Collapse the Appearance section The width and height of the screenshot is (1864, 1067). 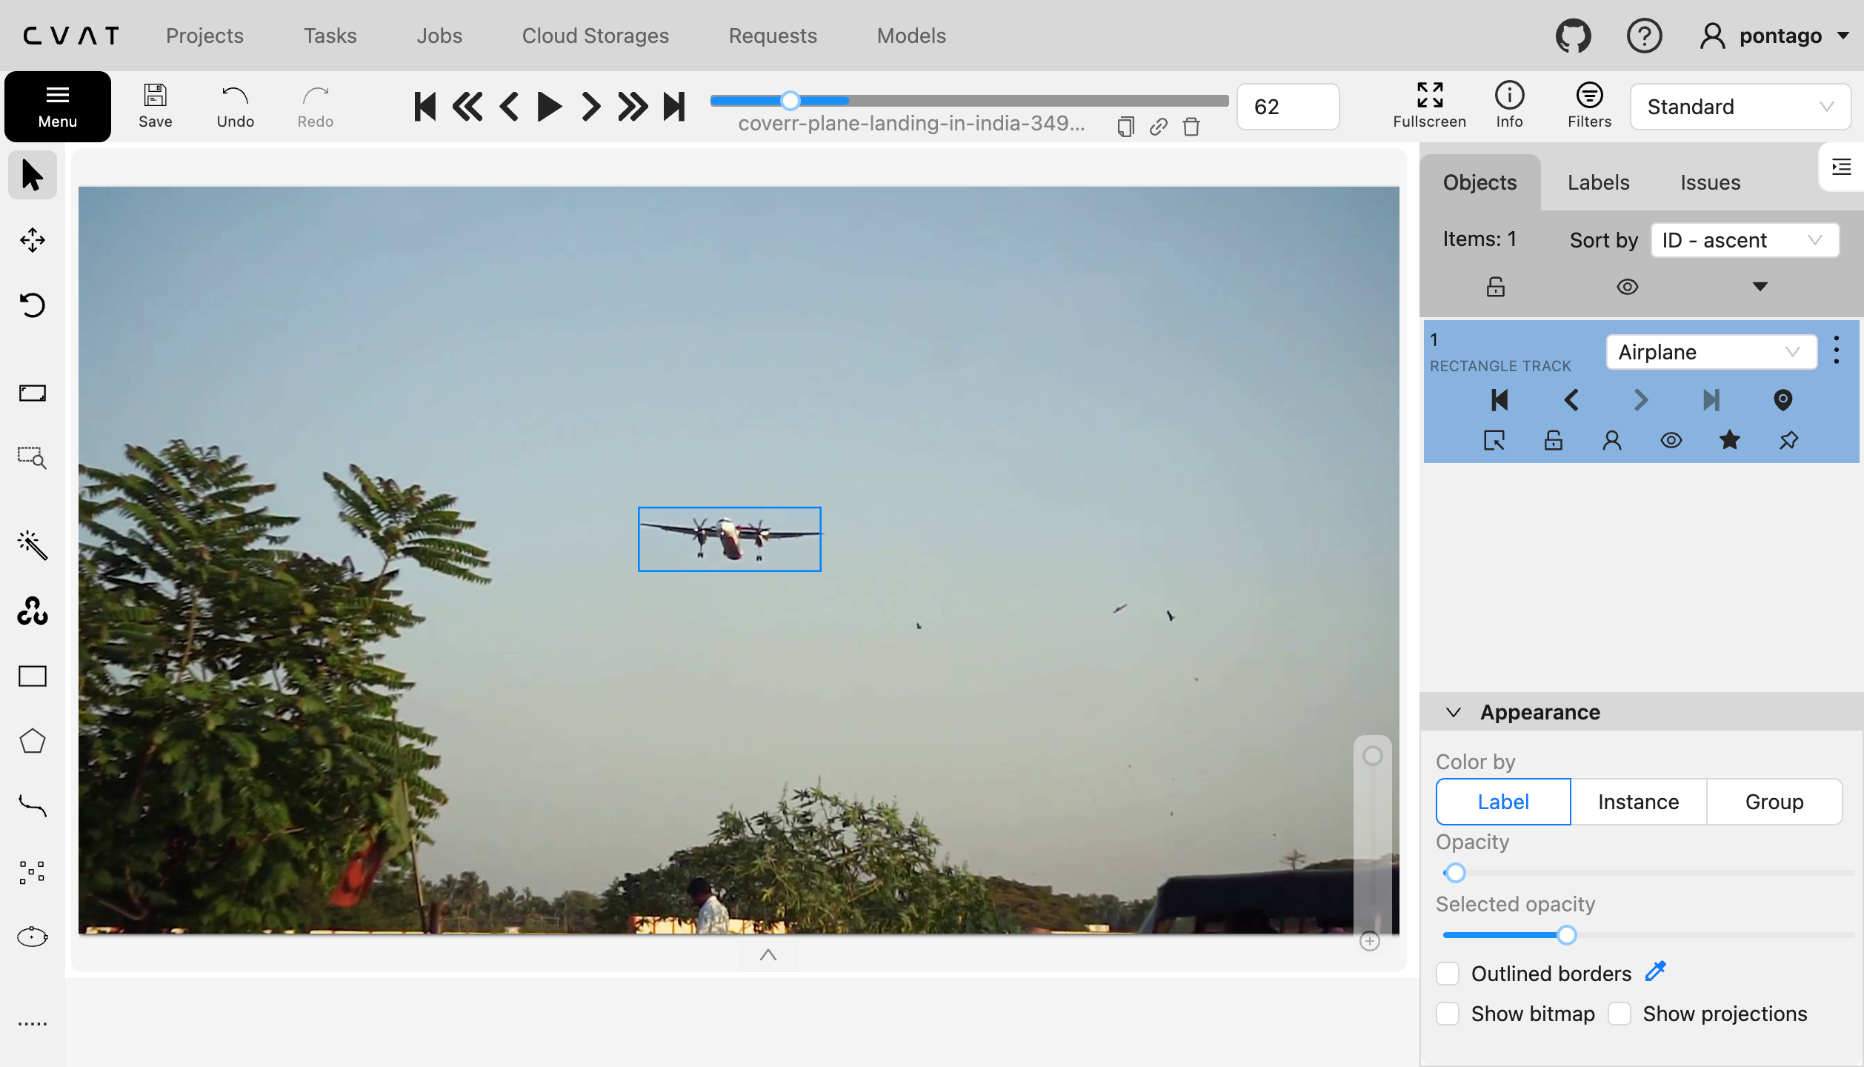pos(1454,712)
